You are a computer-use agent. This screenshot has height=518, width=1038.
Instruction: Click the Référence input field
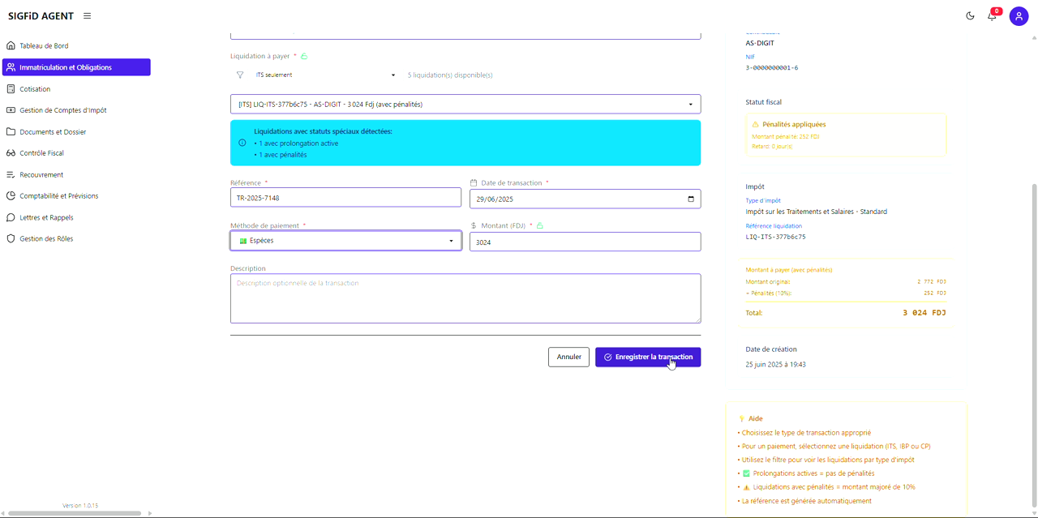click(x=345, y=198)
